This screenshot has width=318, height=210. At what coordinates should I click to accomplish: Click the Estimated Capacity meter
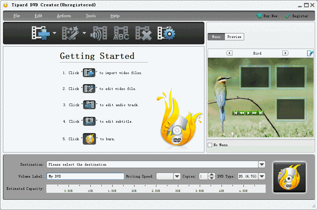156,189
